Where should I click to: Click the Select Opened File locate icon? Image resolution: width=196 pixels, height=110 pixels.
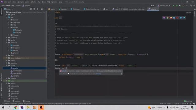click(x=31, y=9)
